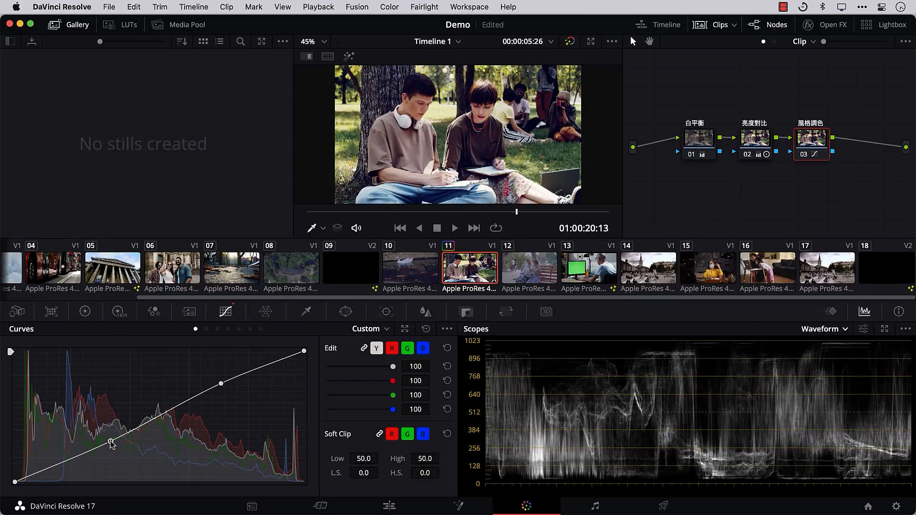Open the Playback menu
The width and height of the screenshot is (916, 515).
(x=318, y=7)
